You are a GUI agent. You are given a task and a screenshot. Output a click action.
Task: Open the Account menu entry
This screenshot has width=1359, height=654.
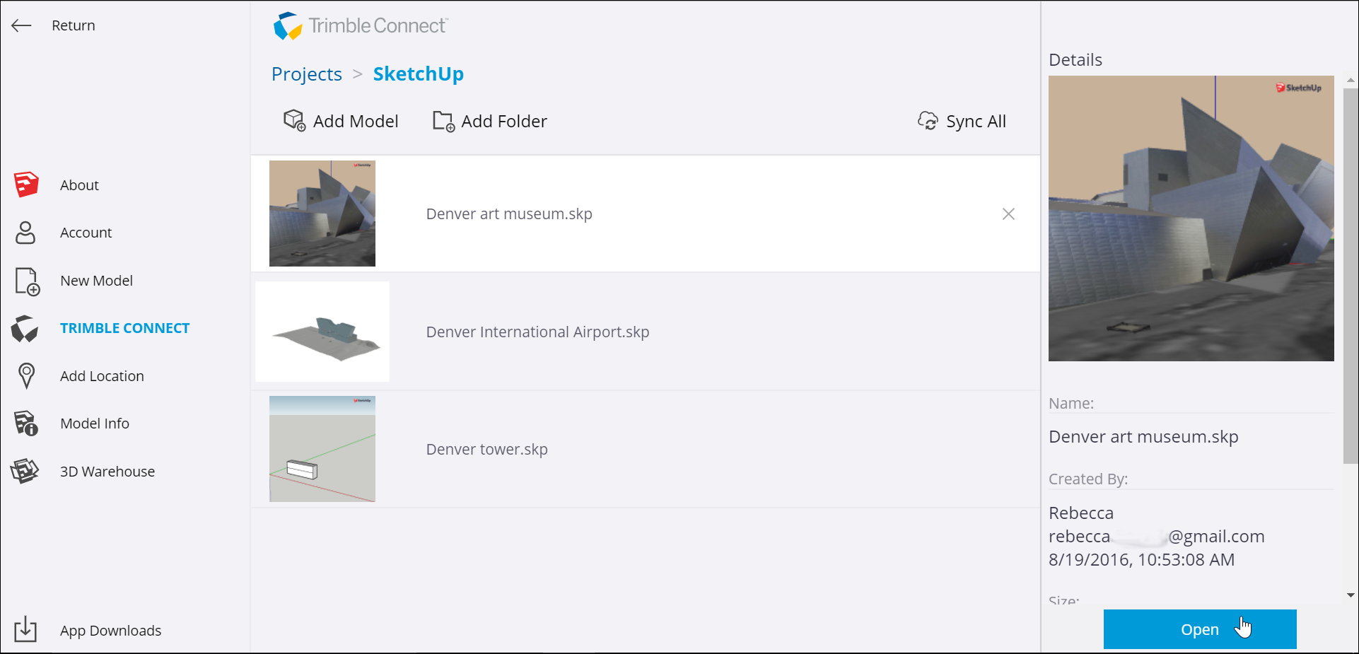coord(86,233)
